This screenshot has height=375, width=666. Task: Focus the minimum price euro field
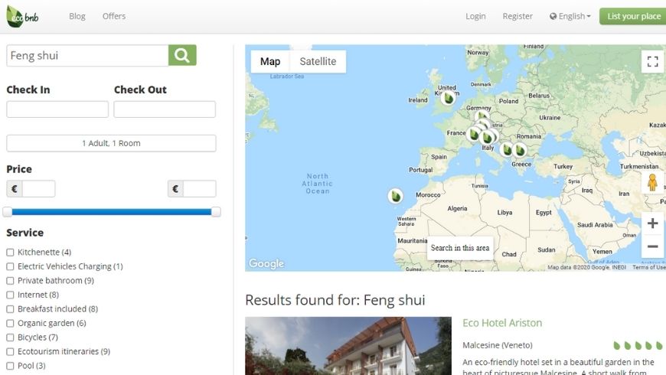coord(38,189)
